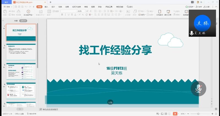Screen dimensions: 220x116
Task: Click the add new slide plus button under thumbnails
Action: (x=20, y=109)
